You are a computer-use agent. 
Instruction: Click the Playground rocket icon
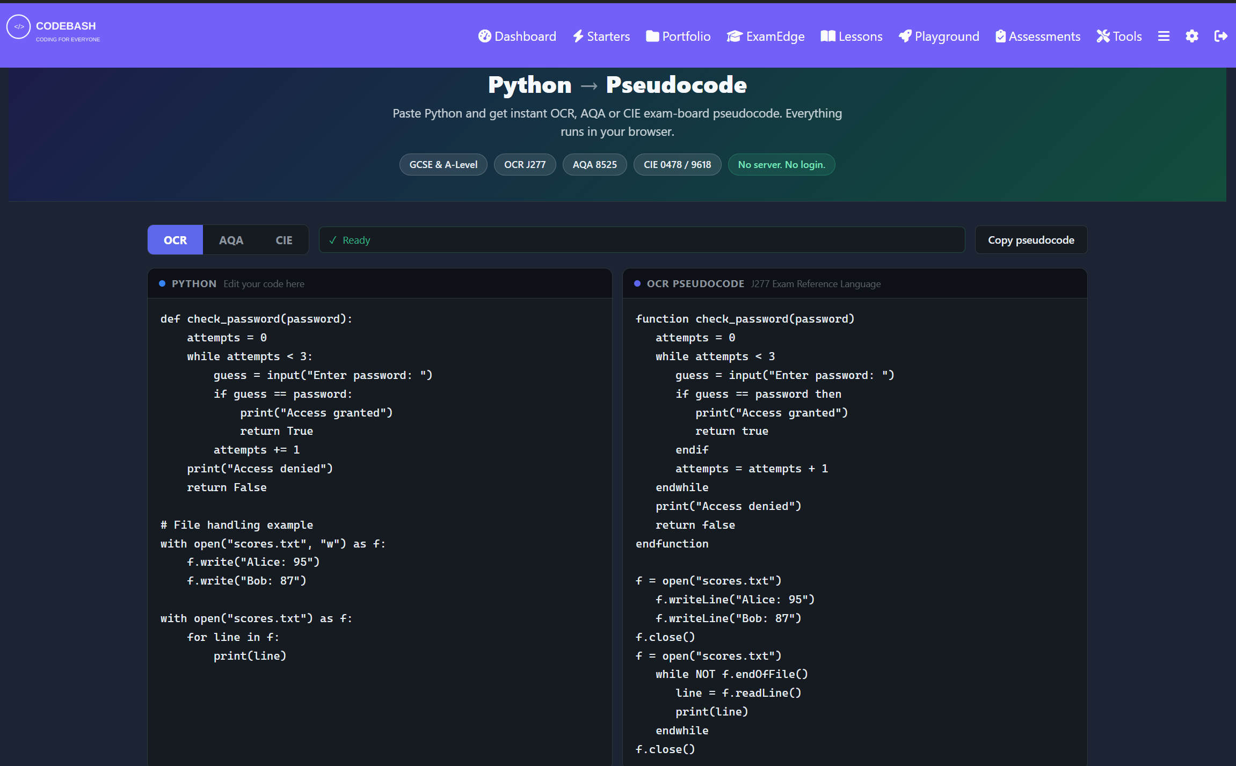click(905, 36)
